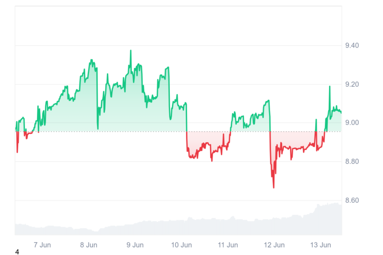The height and width of the screenshot is (255, 383).
Task: Click the 7 Jun date label
Action: pyautogui.click(x=42, y=245)
